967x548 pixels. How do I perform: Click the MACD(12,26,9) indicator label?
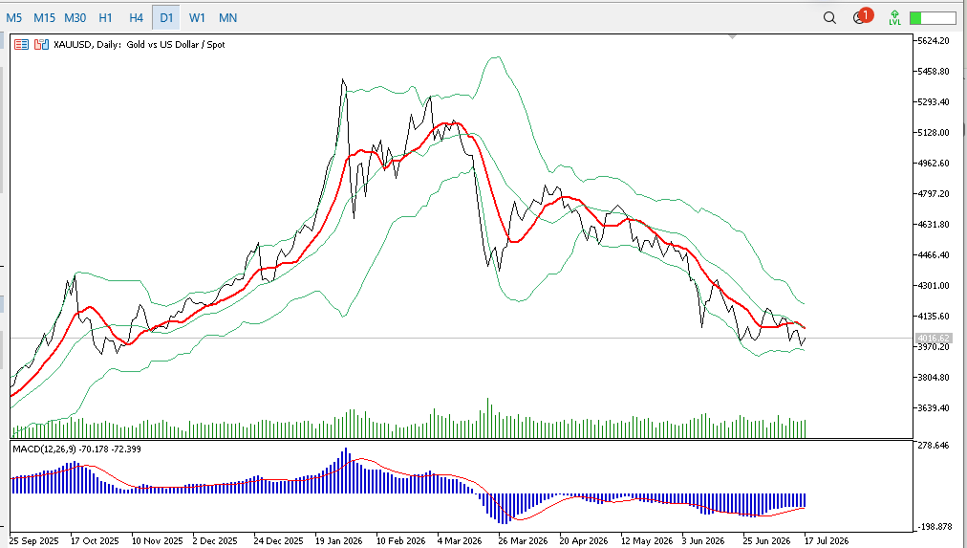tap(76, 449)
